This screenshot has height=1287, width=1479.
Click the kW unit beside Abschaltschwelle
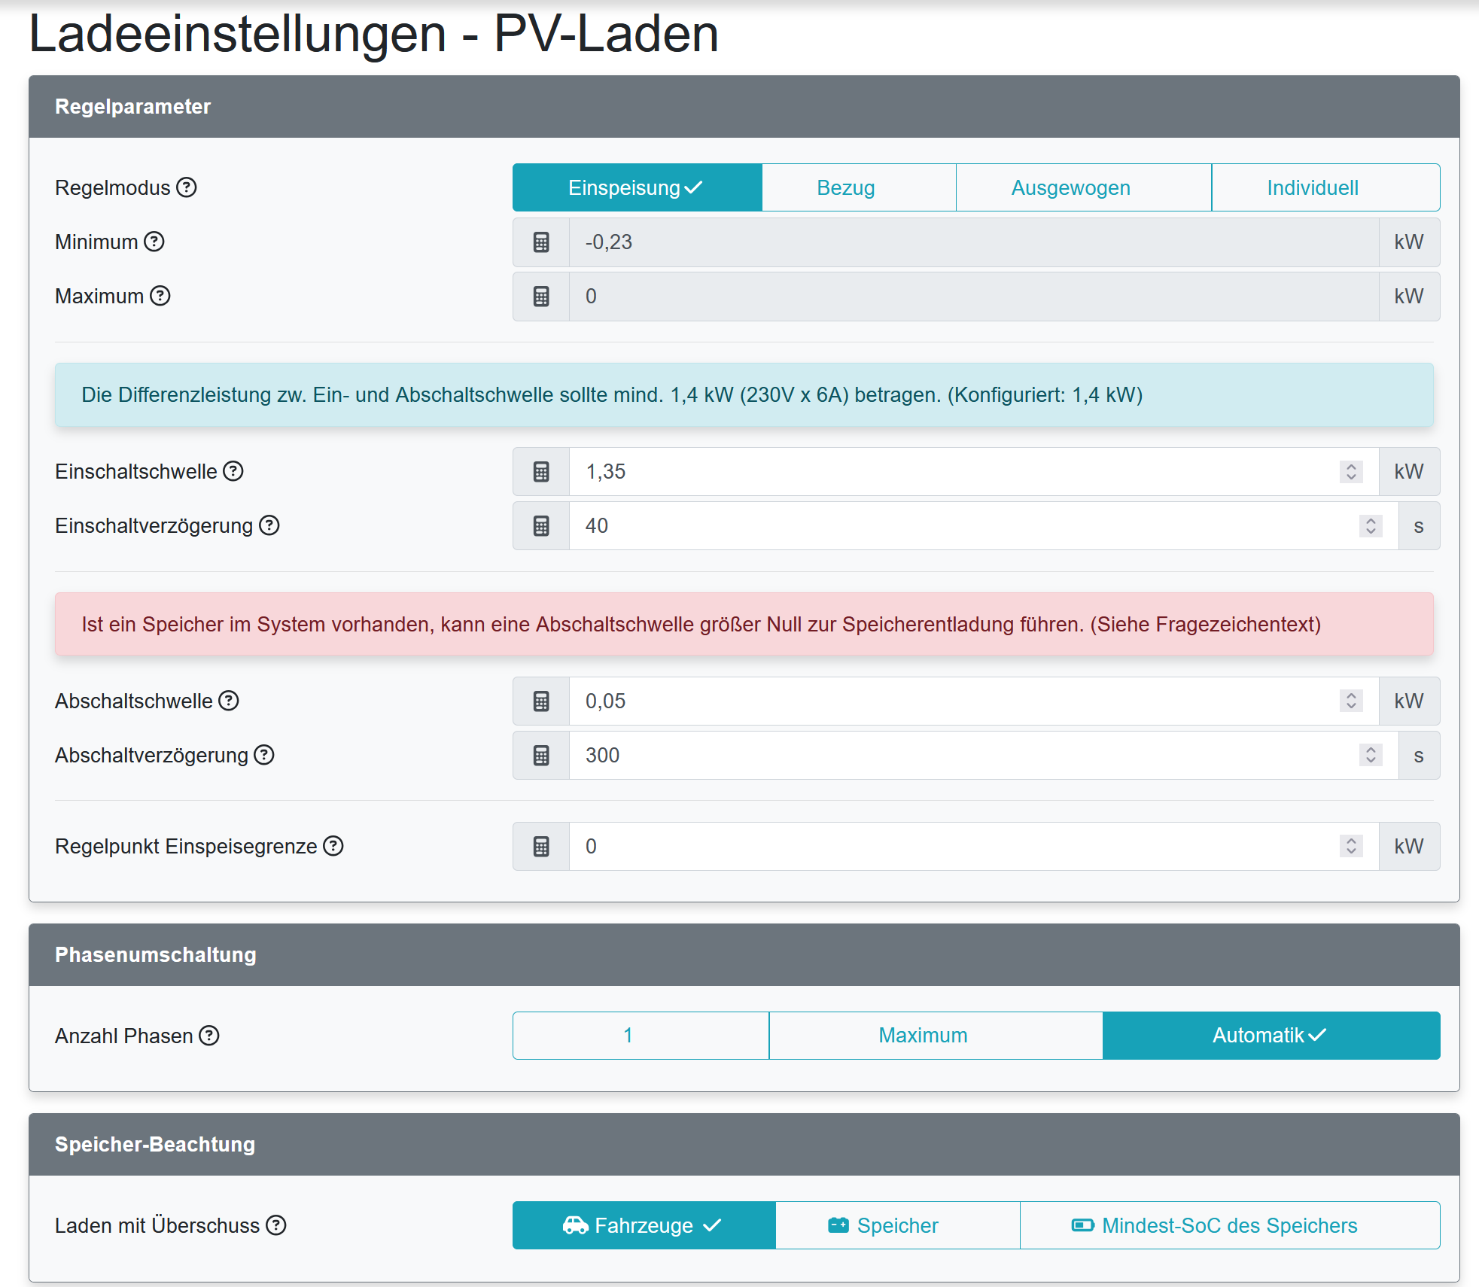[1409, 701]
